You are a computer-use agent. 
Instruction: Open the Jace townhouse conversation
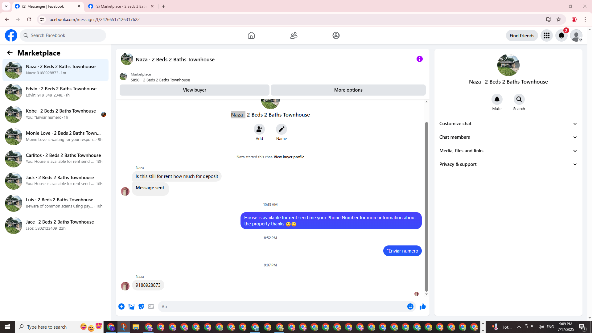[55, 225]
